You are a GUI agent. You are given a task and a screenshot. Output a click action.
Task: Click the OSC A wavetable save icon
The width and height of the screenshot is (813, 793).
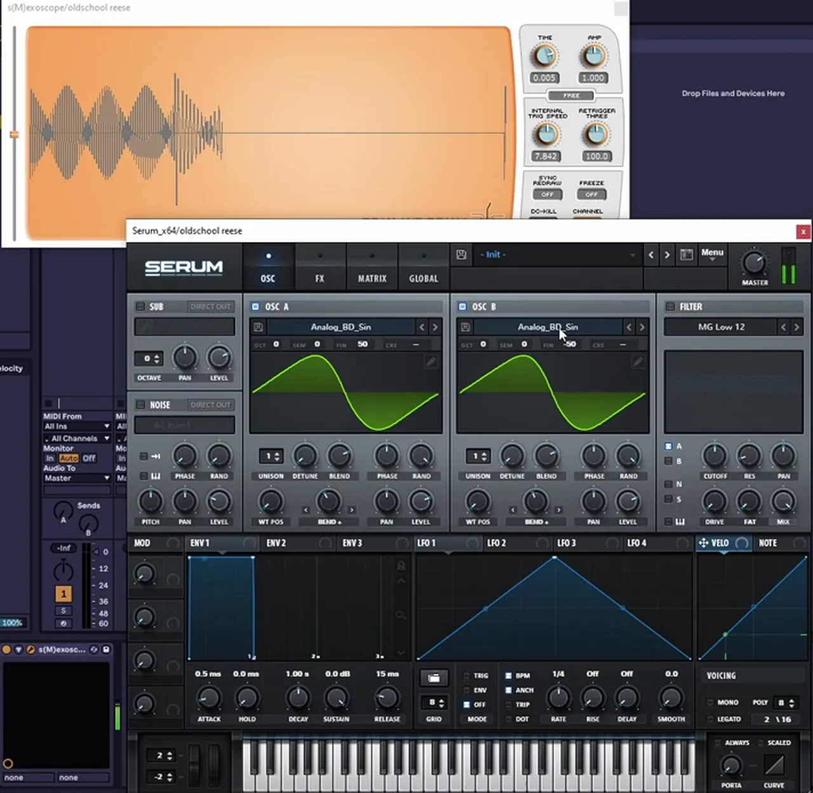258,327
